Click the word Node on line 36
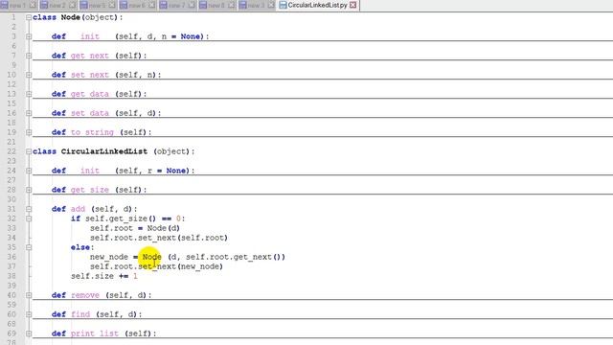The height and width of the screenshot is (345, 613). click(151, 257)
